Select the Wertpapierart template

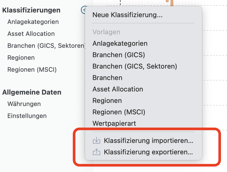(x=114, y=123)
